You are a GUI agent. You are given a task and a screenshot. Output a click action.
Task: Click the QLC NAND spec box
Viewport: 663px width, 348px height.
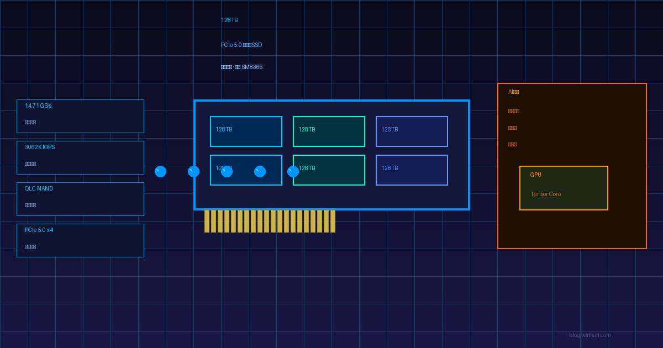tap(80, 199)
